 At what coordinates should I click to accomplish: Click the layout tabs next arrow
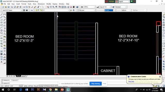point(12,76)
